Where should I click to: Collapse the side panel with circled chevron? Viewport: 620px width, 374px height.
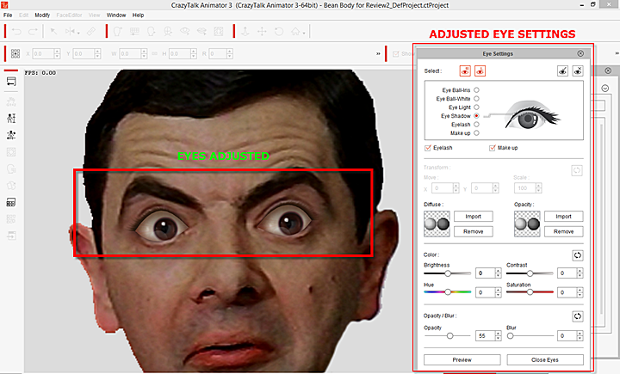[x=604, y=89]
